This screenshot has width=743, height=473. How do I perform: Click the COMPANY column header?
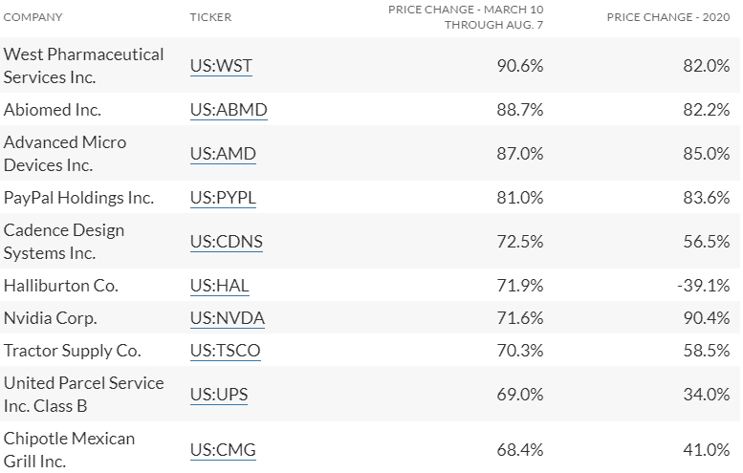[33, 17]
